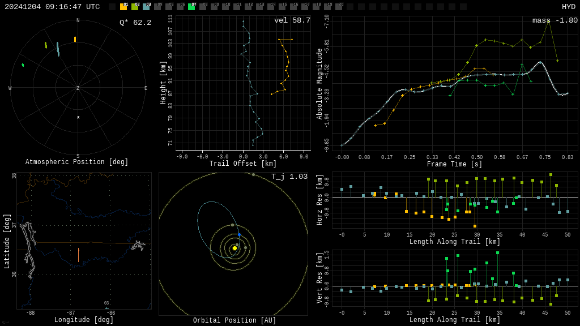Click the Q* 62.2 quality value
The width and height of the screenshot is (580, 326).
[135, 23]
